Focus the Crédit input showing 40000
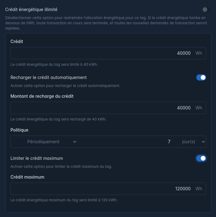Image resolution: width=216 pixels, height=217 pixels. tap(108, 53)
